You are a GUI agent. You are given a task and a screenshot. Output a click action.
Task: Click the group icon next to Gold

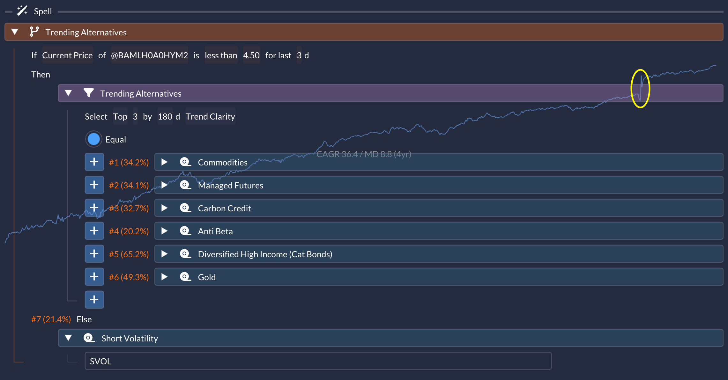coord(185,277)
